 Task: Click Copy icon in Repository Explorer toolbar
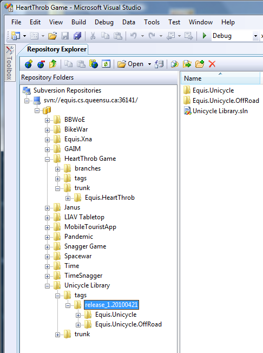(68, 64)
